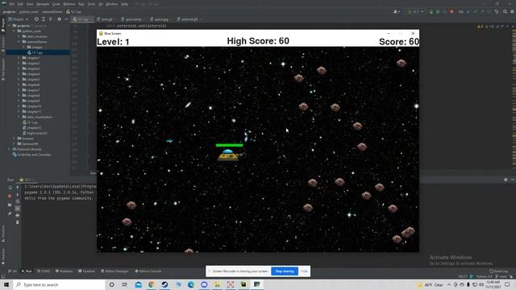Open the Python Console tab

tap(148, 271)
